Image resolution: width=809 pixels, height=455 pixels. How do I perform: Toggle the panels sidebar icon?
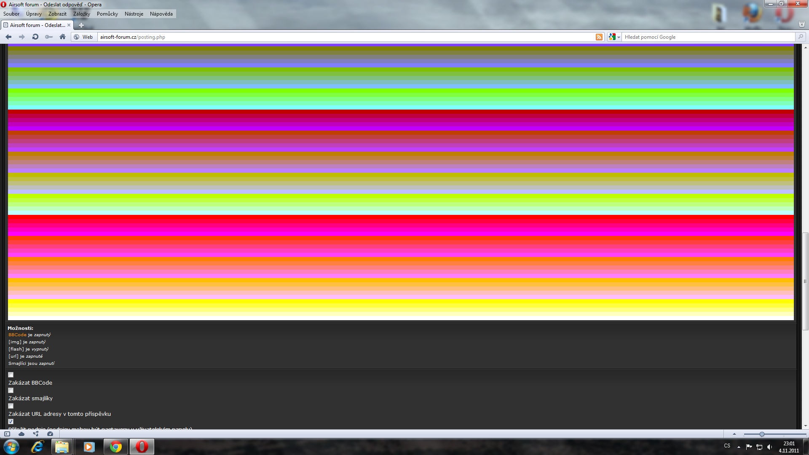pos(7,434)
